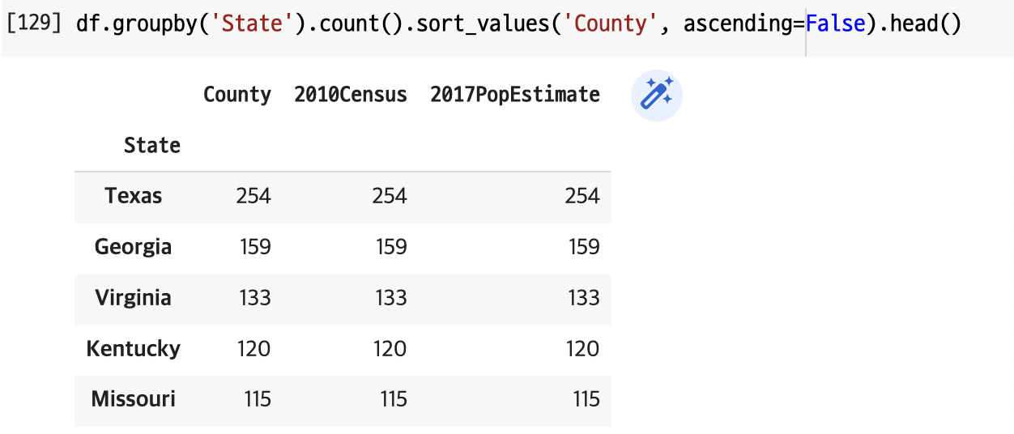Screen dimensions: 1014x434
Task: Select the Texas row label
Action: point(134,196)
